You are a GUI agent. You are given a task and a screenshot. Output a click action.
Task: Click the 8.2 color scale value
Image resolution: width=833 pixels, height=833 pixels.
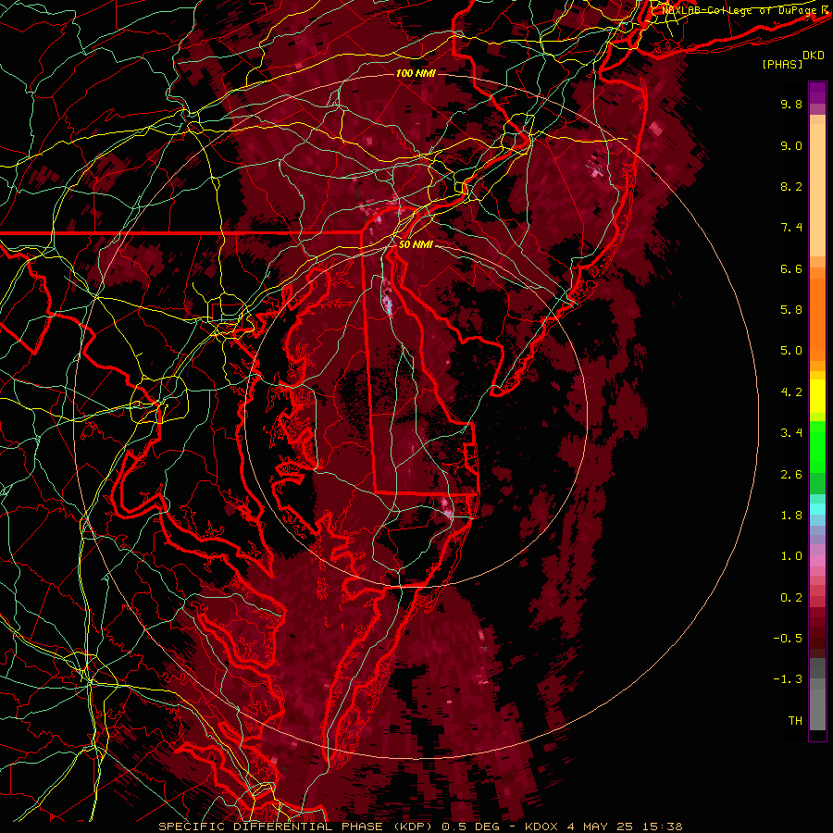[791, 186]
